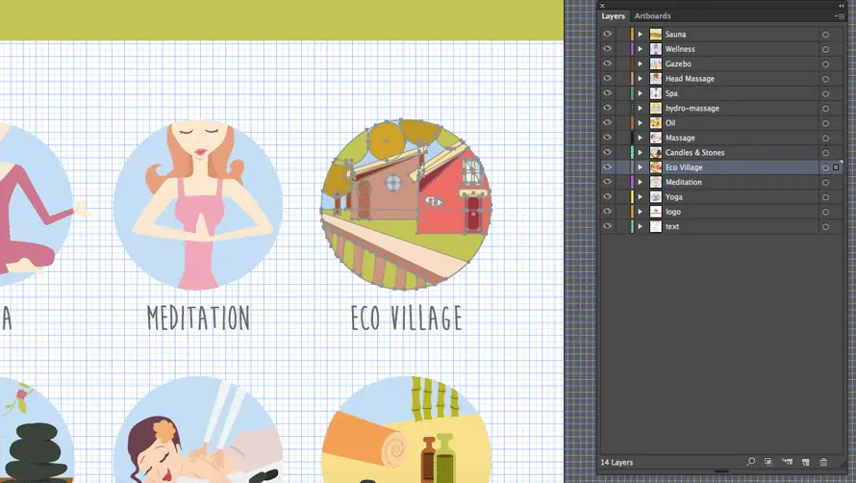Hide the Head Massage layer

[607, 78]
